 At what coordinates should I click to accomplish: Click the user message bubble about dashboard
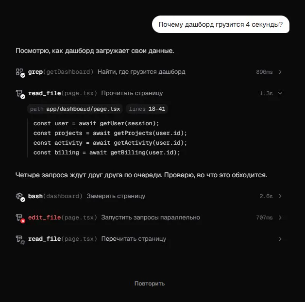coord(220,24)
